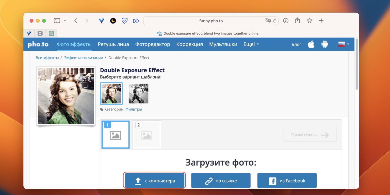The width and height of the screenshot is (390, 195).
Task: Open the share icon in Firefox toolbar
Action: (297, 21)
